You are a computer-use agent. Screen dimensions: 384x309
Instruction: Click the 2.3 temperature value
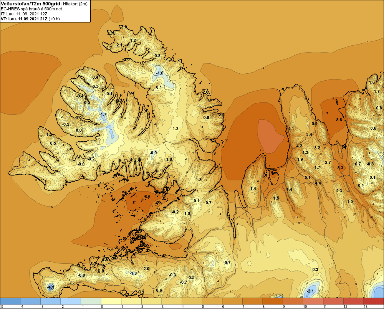click(339, 191)
